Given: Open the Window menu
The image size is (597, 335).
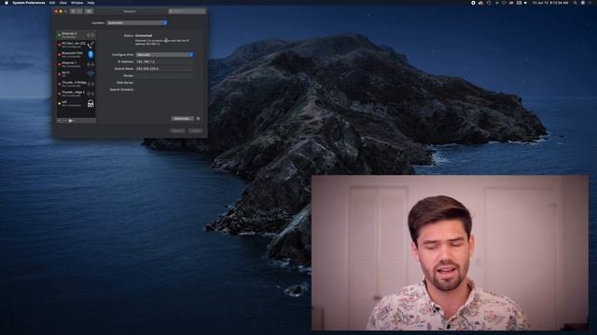Looking at the screenshot, I should pos(76,3).
